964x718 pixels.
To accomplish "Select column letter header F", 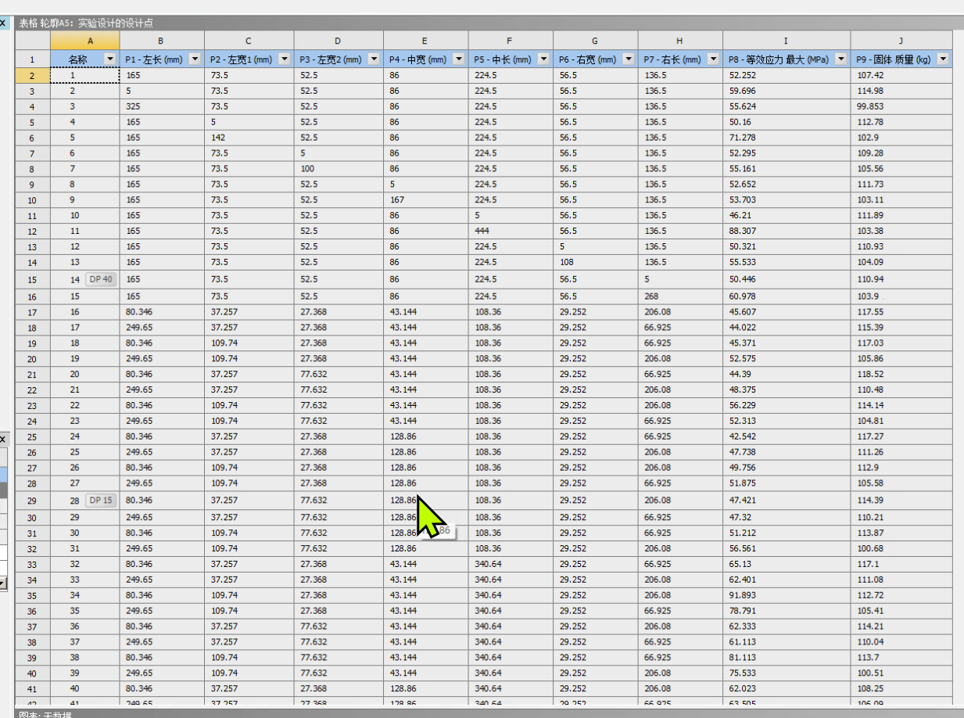I will coord(511,41).
